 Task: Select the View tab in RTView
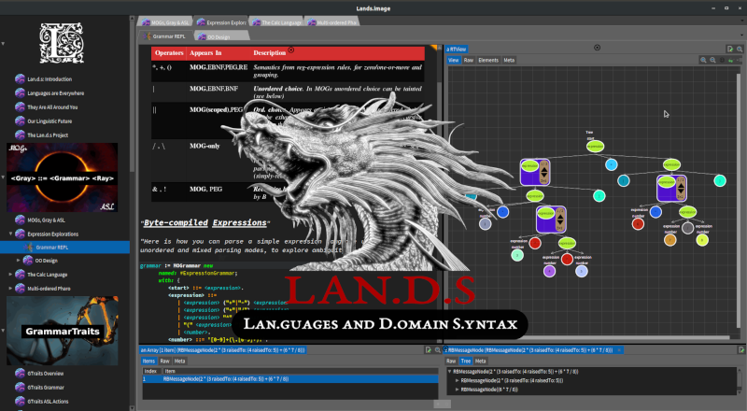pos(454,60)
